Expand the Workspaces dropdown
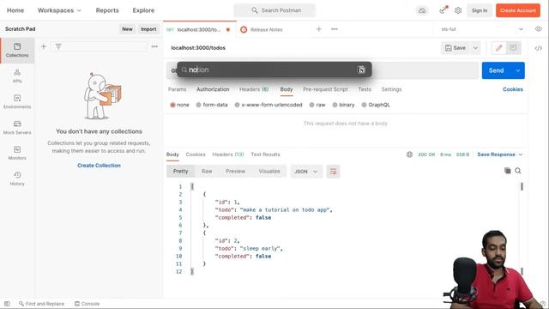The image size is (549, 309). click(x=59, y=10)
